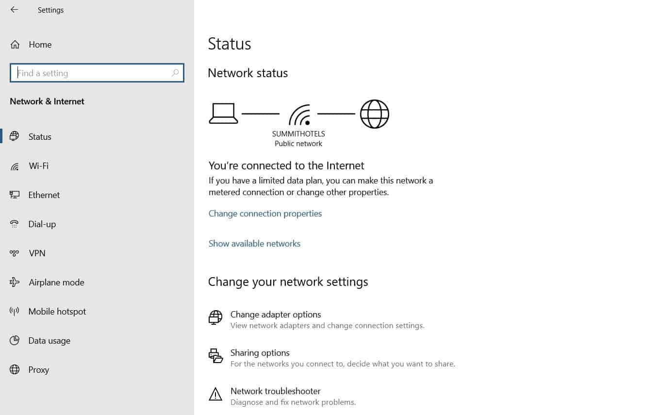Click Show available networks

click(254, 243)
